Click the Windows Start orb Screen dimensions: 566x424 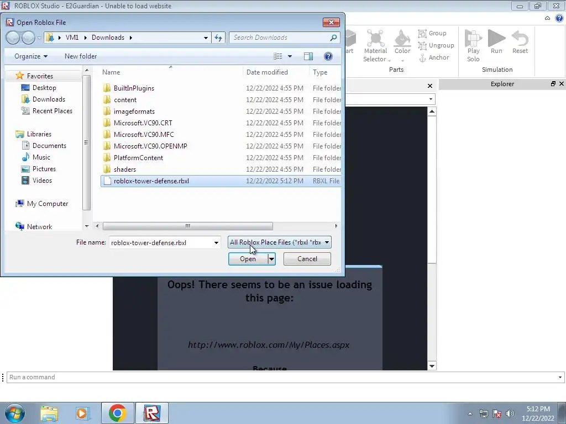14,413
